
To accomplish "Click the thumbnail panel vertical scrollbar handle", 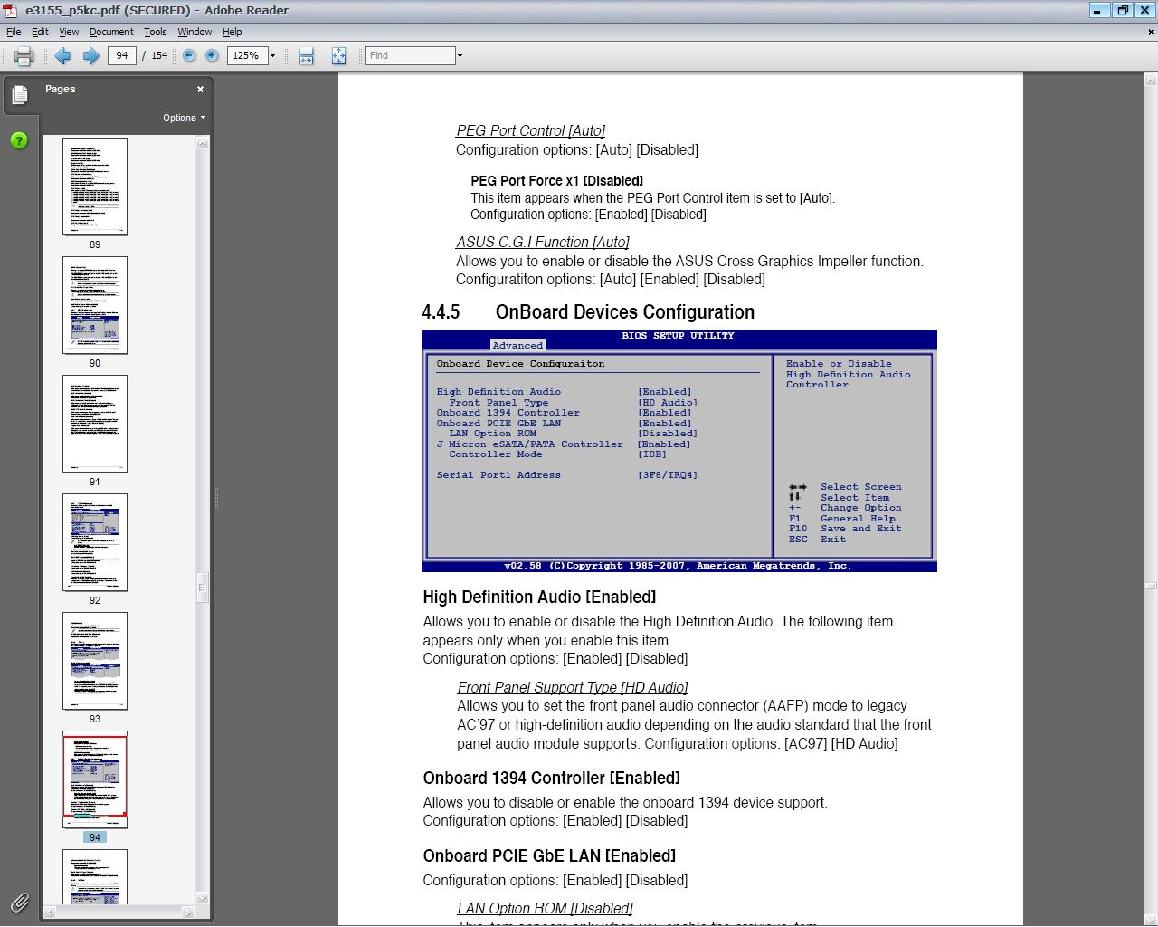I will [x=203, y=588].
